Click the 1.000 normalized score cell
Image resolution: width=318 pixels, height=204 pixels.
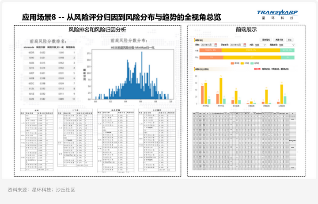61,52
